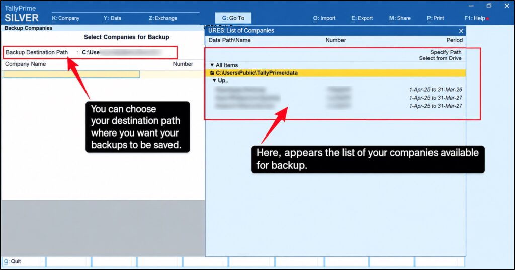Screen dimensions: 515x270
Task: Collapse the Up.. tree node
Action: 214,80
